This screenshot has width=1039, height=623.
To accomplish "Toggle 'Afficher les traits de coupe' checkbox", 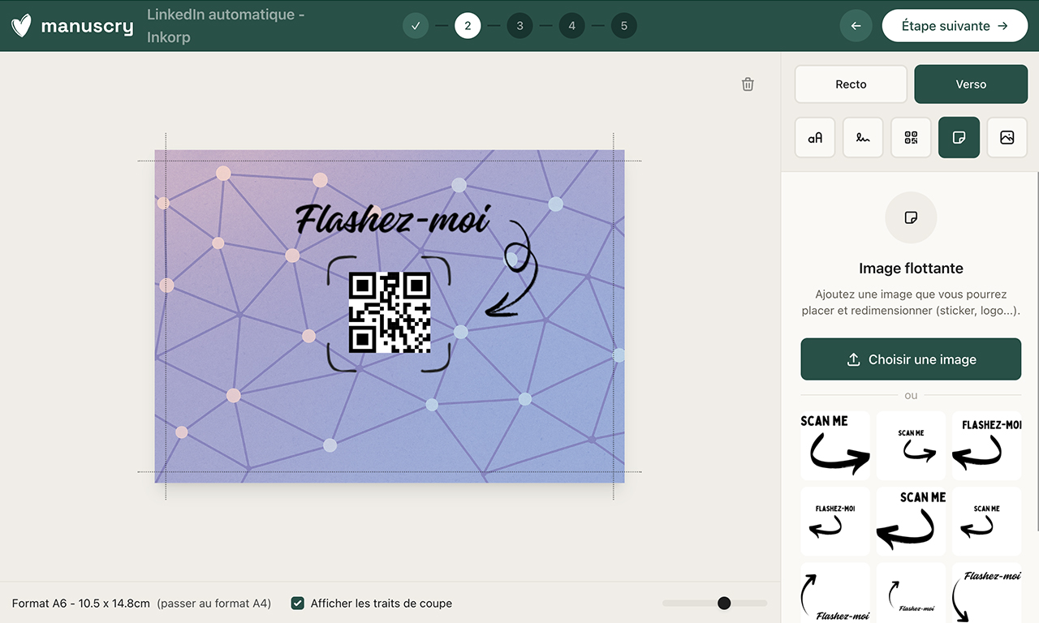I will [298, 603].
